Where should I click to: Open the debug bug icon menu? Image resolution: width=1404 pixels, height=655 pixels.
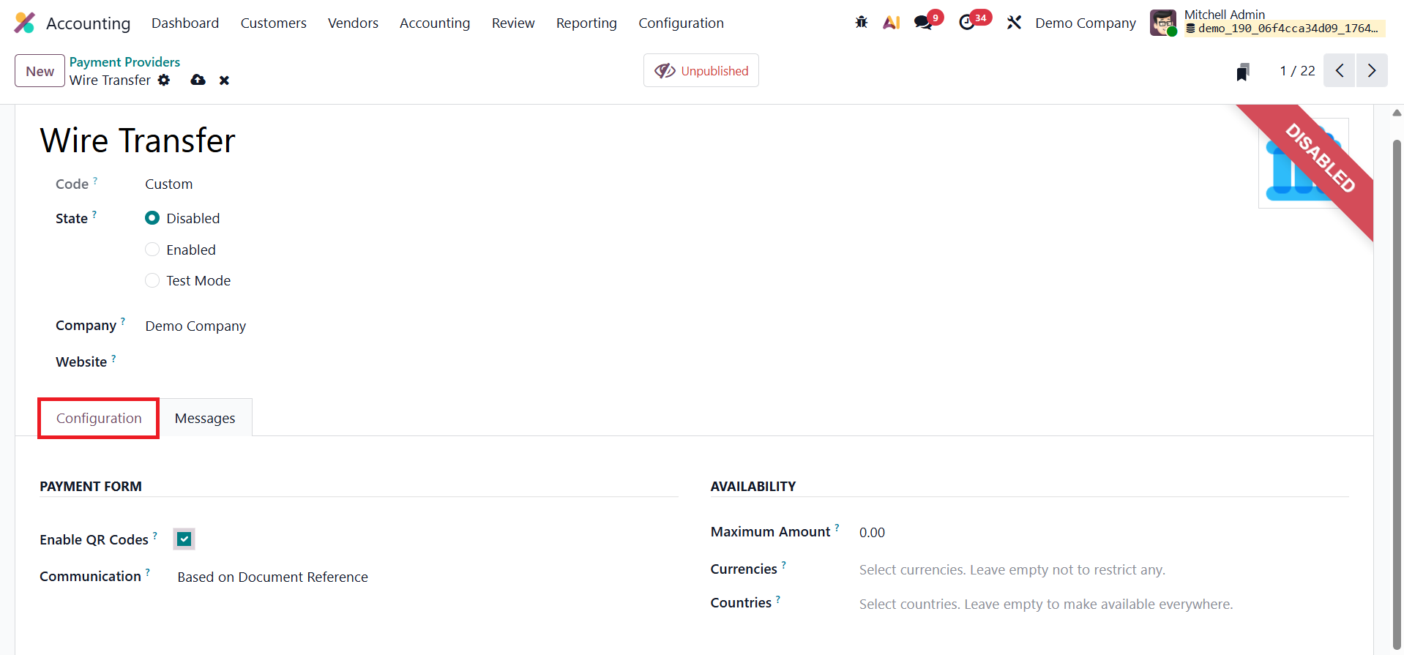862,23
